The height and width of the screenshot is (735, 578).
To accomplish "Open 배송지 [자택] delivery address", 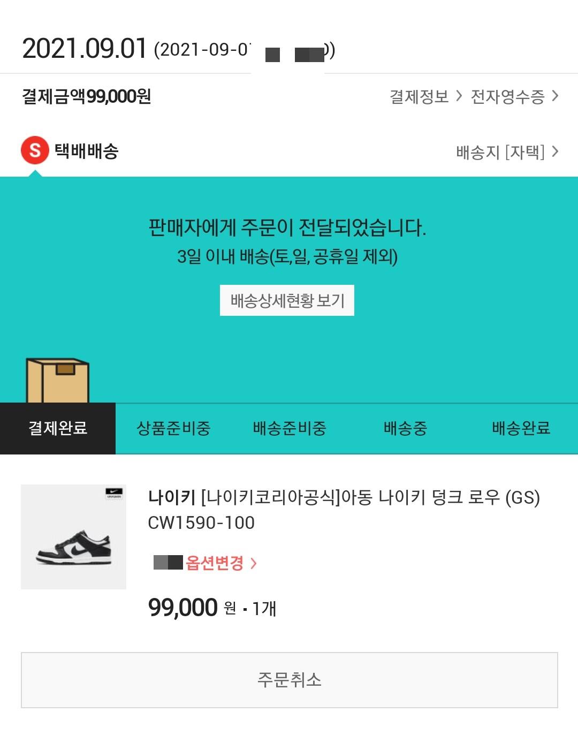I will coord(500,152).
